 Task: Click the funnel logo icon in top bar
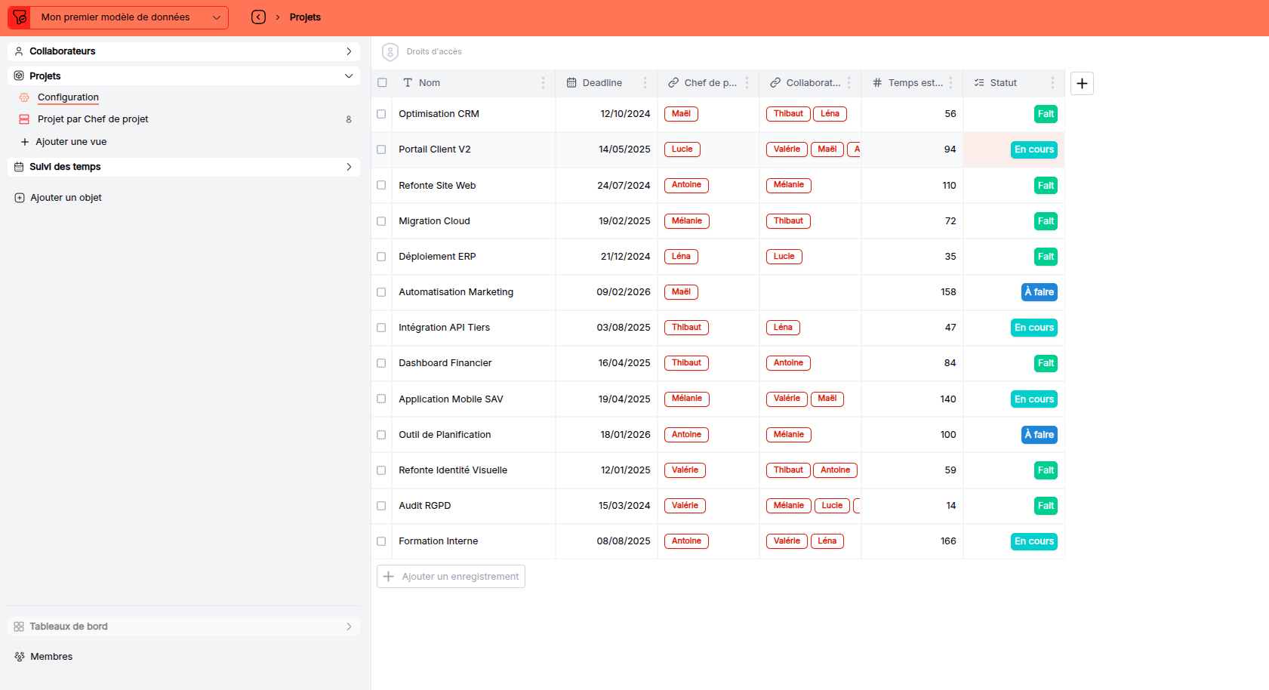coord(18,17)
